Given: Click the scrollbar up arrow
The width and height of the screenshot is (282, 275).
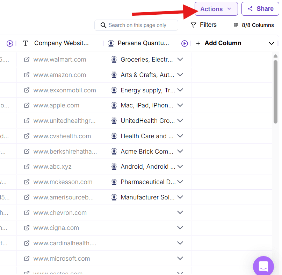Looking at the screenshot, I should 275,56.
